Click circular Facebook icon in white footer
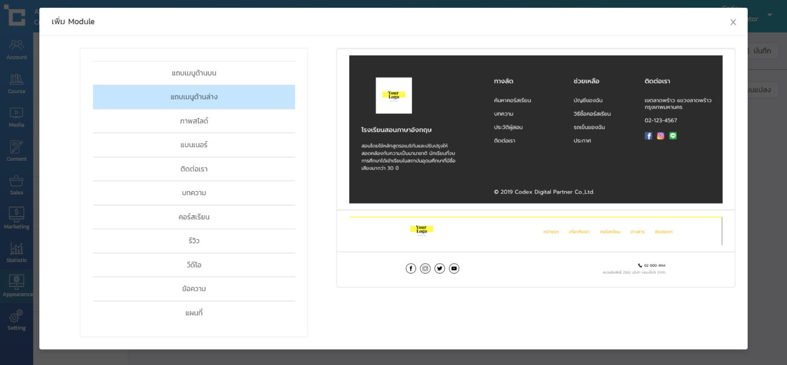Image resolution: width=787 pixels, height=365 pixels. (x=411, y=268)
